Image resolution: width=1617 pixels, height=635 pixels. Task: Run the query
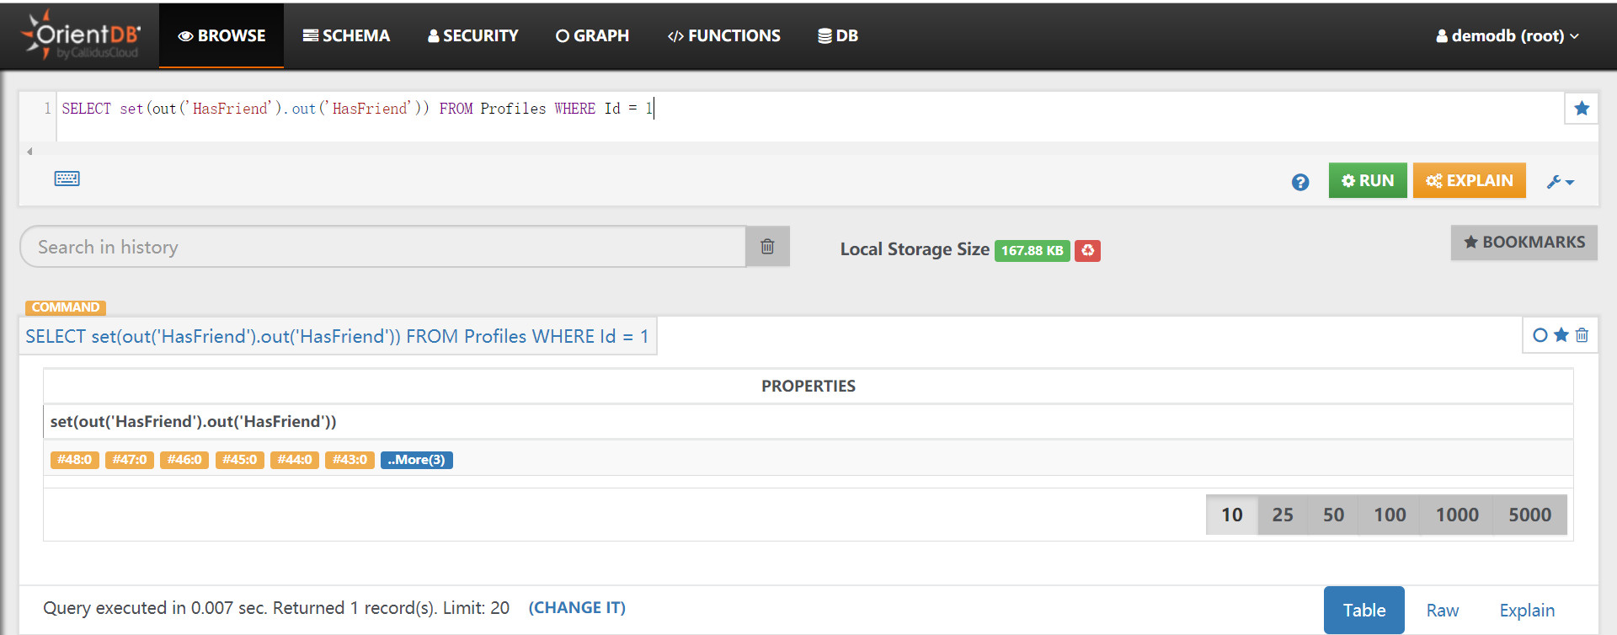coord(1368,180)
